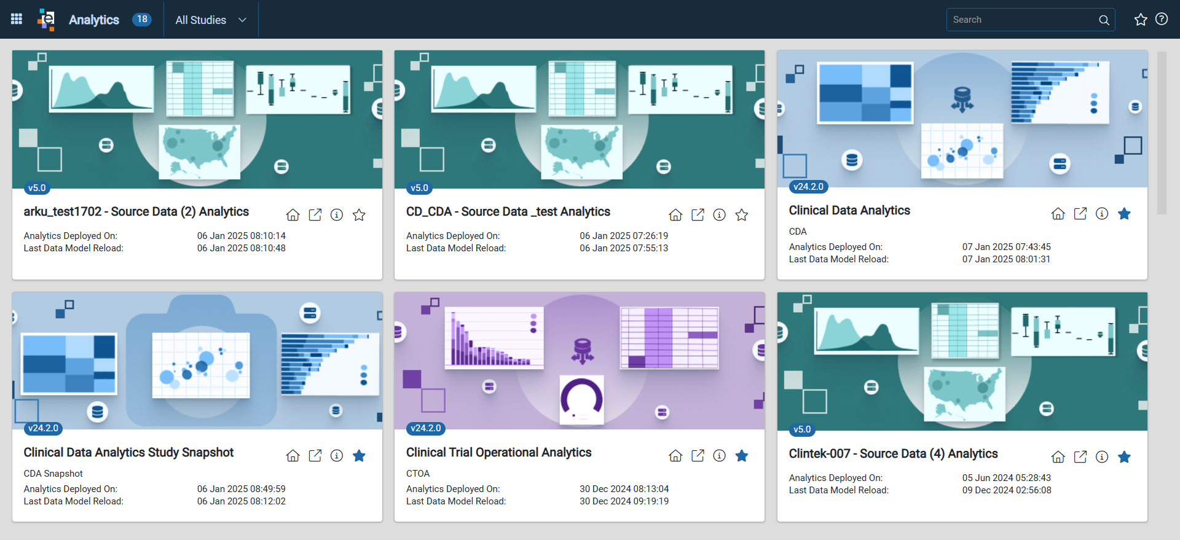The image size is (1180, 540).
Task: Open home for Clinical Data Analytics card
Action: coord(1058,213)
